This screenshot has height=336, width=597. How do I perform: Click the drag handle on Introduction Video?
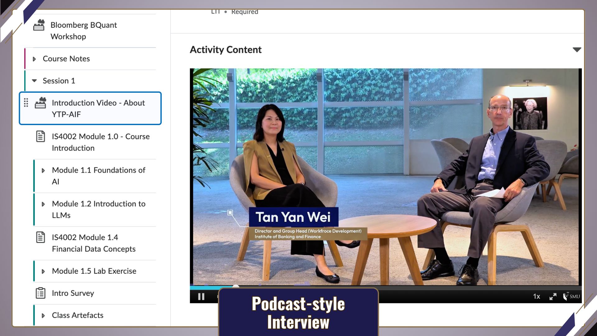pyautogui.click(x=26, y=103)
